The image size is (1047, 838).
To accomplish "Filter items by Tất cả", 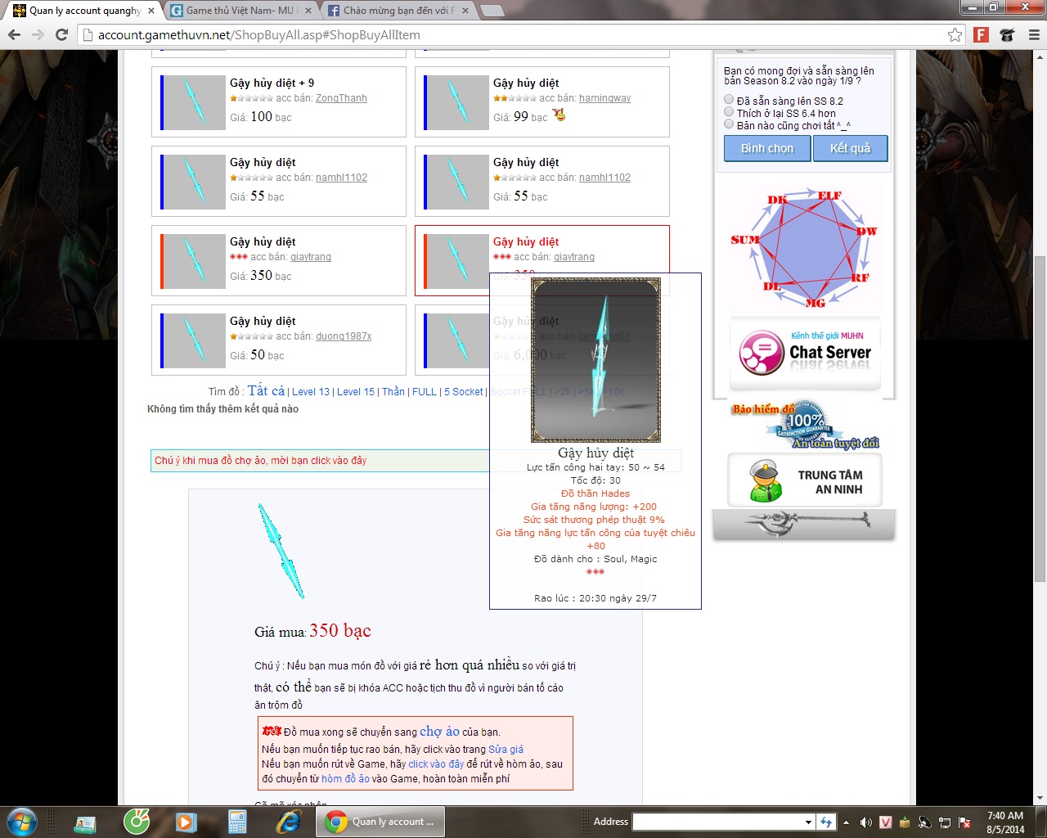I will click(267, 390).
